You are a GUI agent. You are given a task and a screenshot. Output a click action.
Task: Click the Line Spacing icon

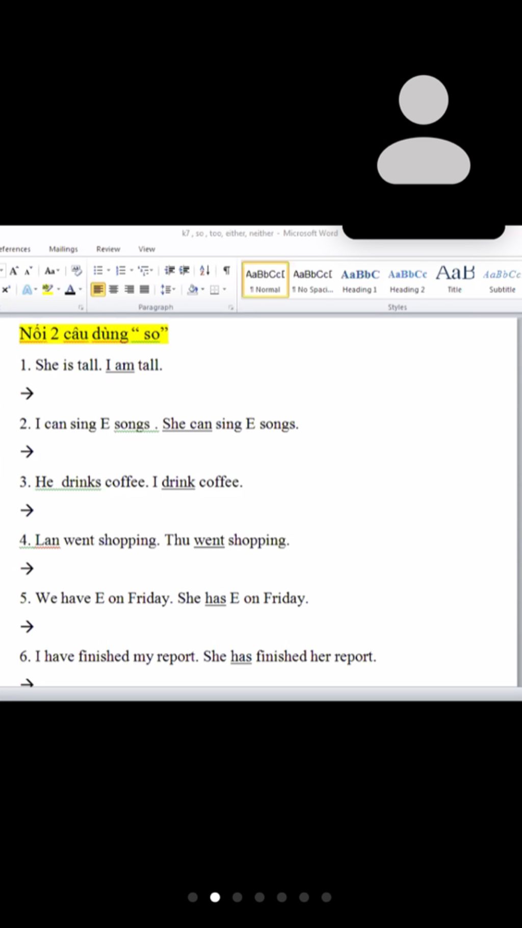point(165,290)
